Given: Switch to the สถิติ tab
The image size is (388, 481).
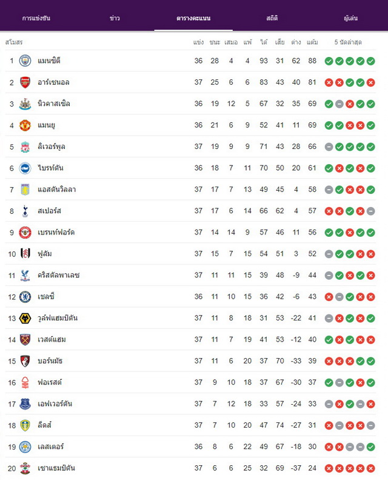Looking at the screenshot, I should (x=272, y=18).
